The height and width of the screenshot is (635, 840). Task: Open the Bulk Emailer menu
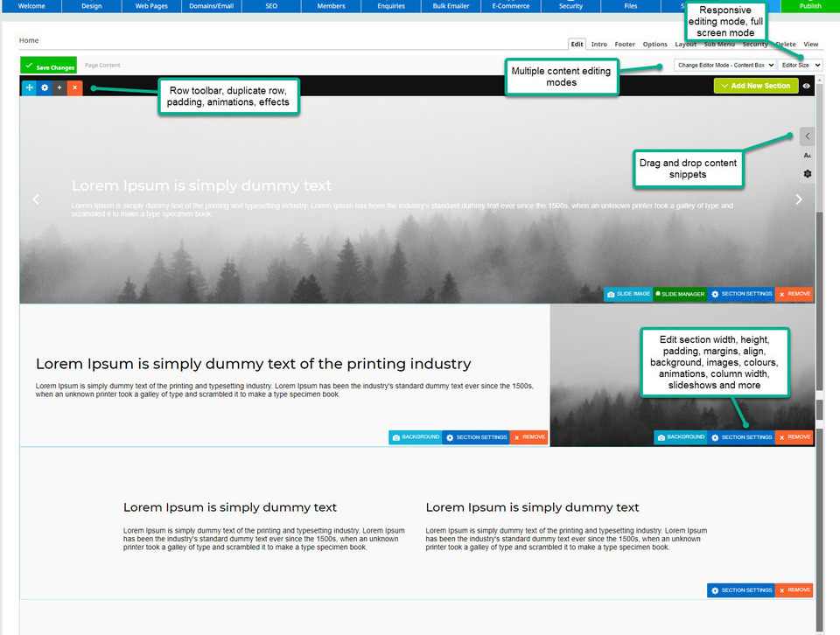(x=451, y=6)
